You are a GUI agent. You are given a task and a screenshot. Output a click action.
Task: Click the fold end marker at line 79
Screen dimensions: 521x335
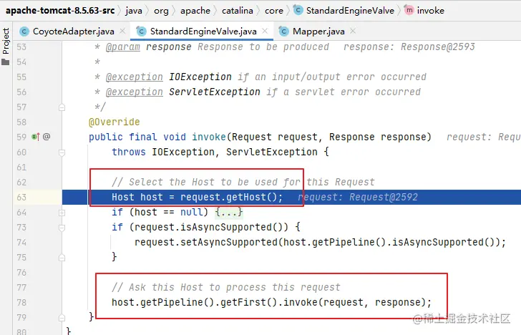click(x=62, y=318)
